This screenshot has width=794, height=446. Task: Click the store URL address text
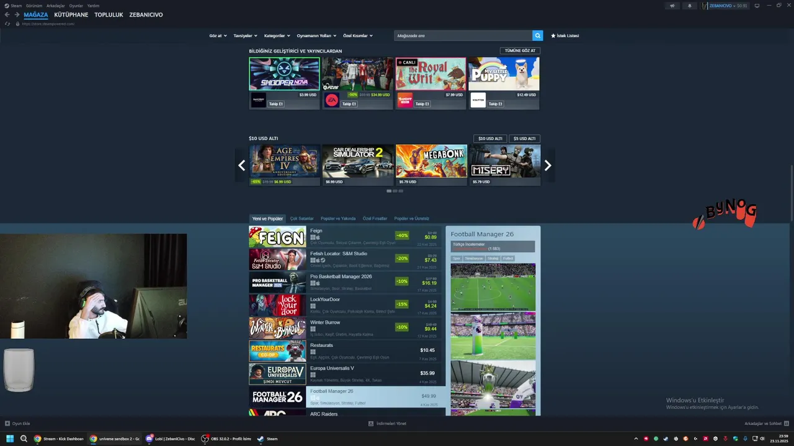[x=48, y=24]
